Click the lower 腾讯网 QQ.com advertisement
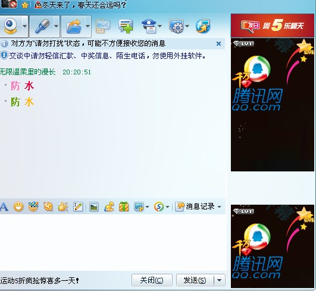The image size is (316, 291). click(x=273, y=246)
